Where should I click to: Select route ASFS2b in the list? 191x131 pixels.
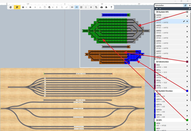[172, 116]
